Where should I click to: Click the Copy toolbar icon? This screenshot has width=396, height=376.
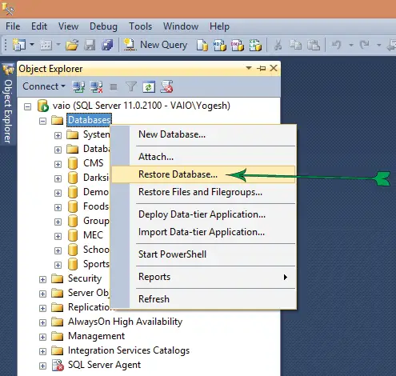[x=295, y=45]
